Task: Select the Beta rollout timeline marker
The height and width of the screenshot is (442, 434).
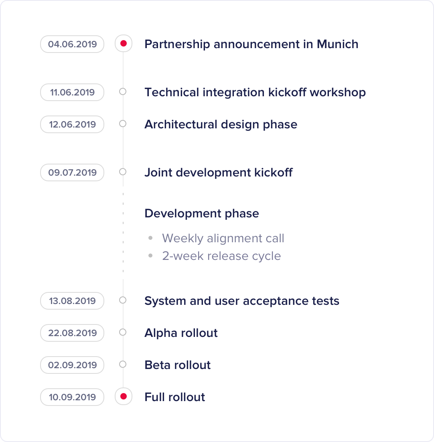Action: [x=123, y=364]
